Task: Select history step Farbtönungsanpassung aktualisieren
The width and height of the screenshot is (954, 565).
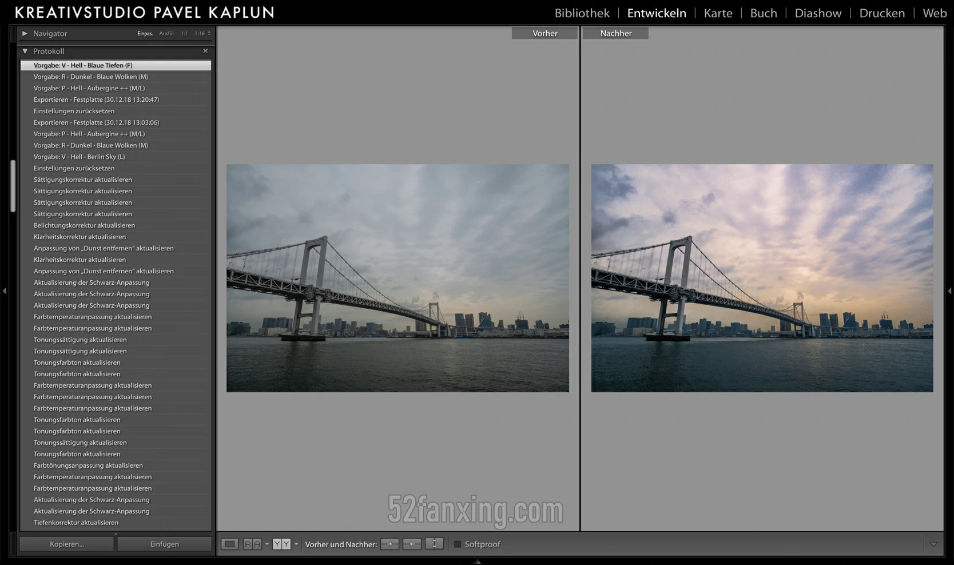Action: (x=116, y=465)
